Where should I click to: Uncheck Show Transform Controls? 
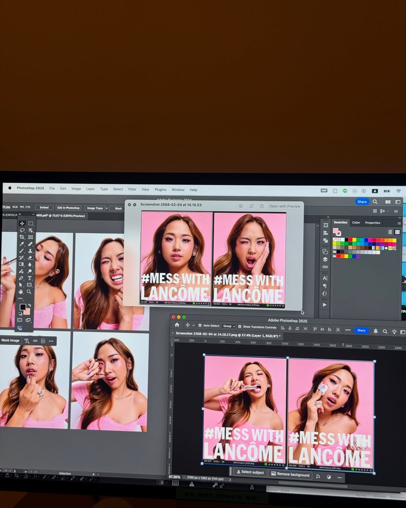pyautogui.click(x=240, y=327)
